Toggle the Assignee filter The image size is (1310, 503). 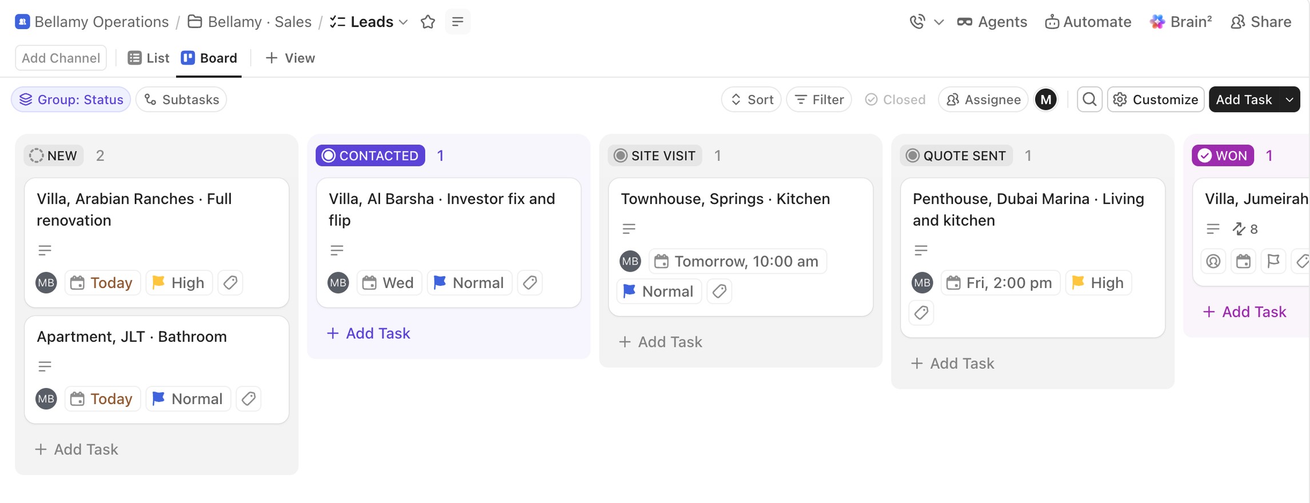(984, 99)
